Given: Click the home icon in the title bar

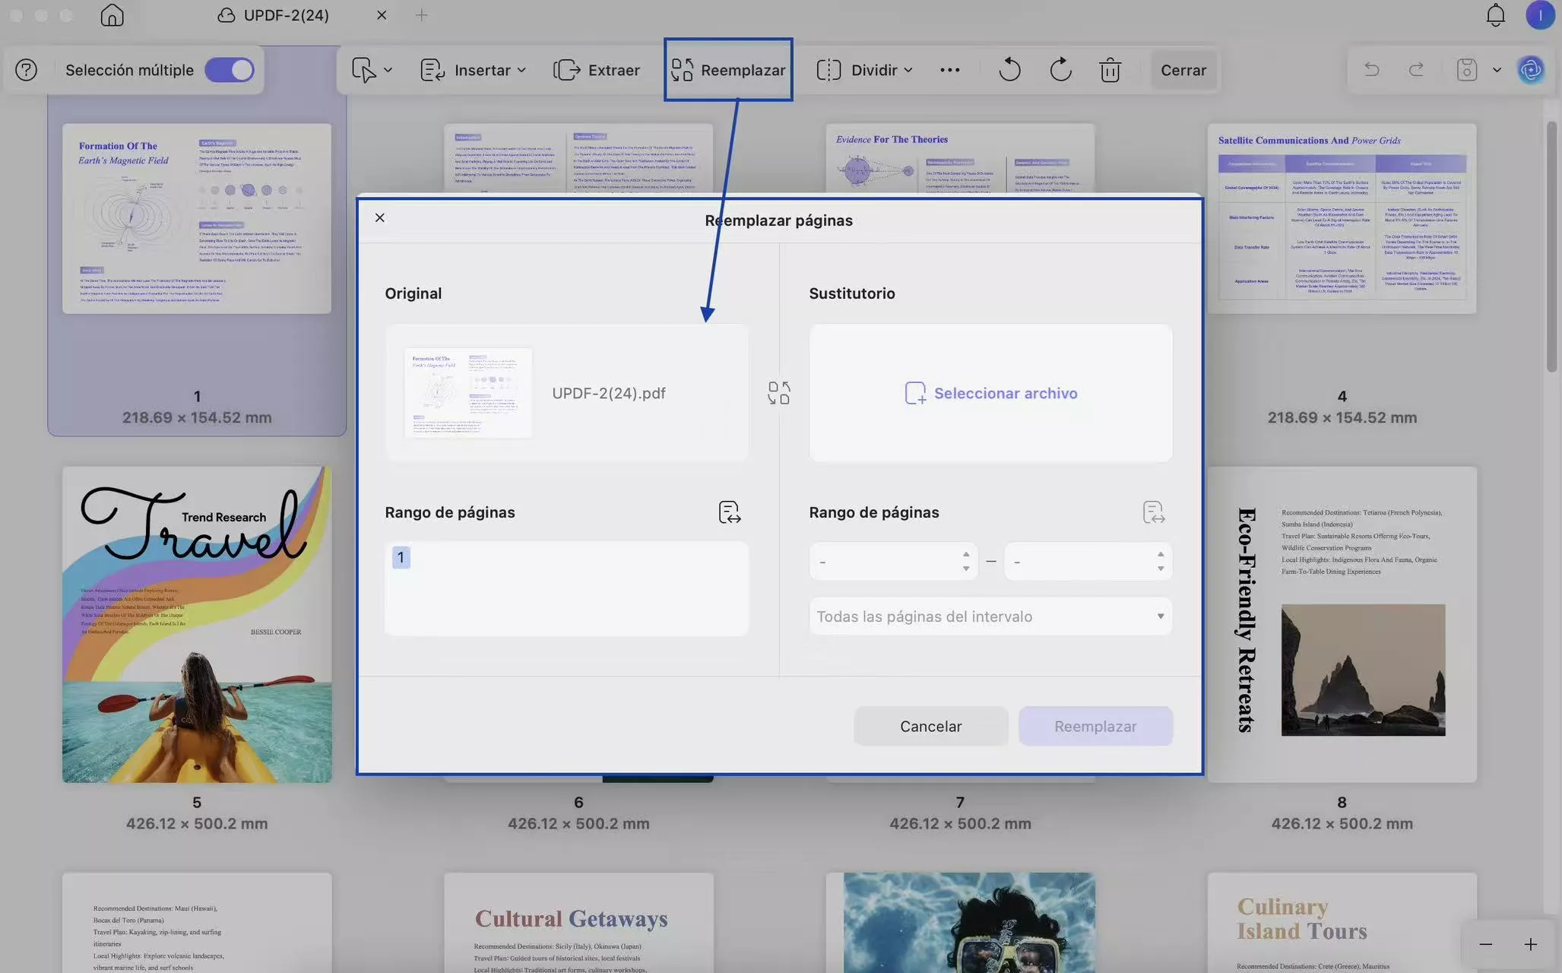Looking at the screenshot, I should (112, 15).
